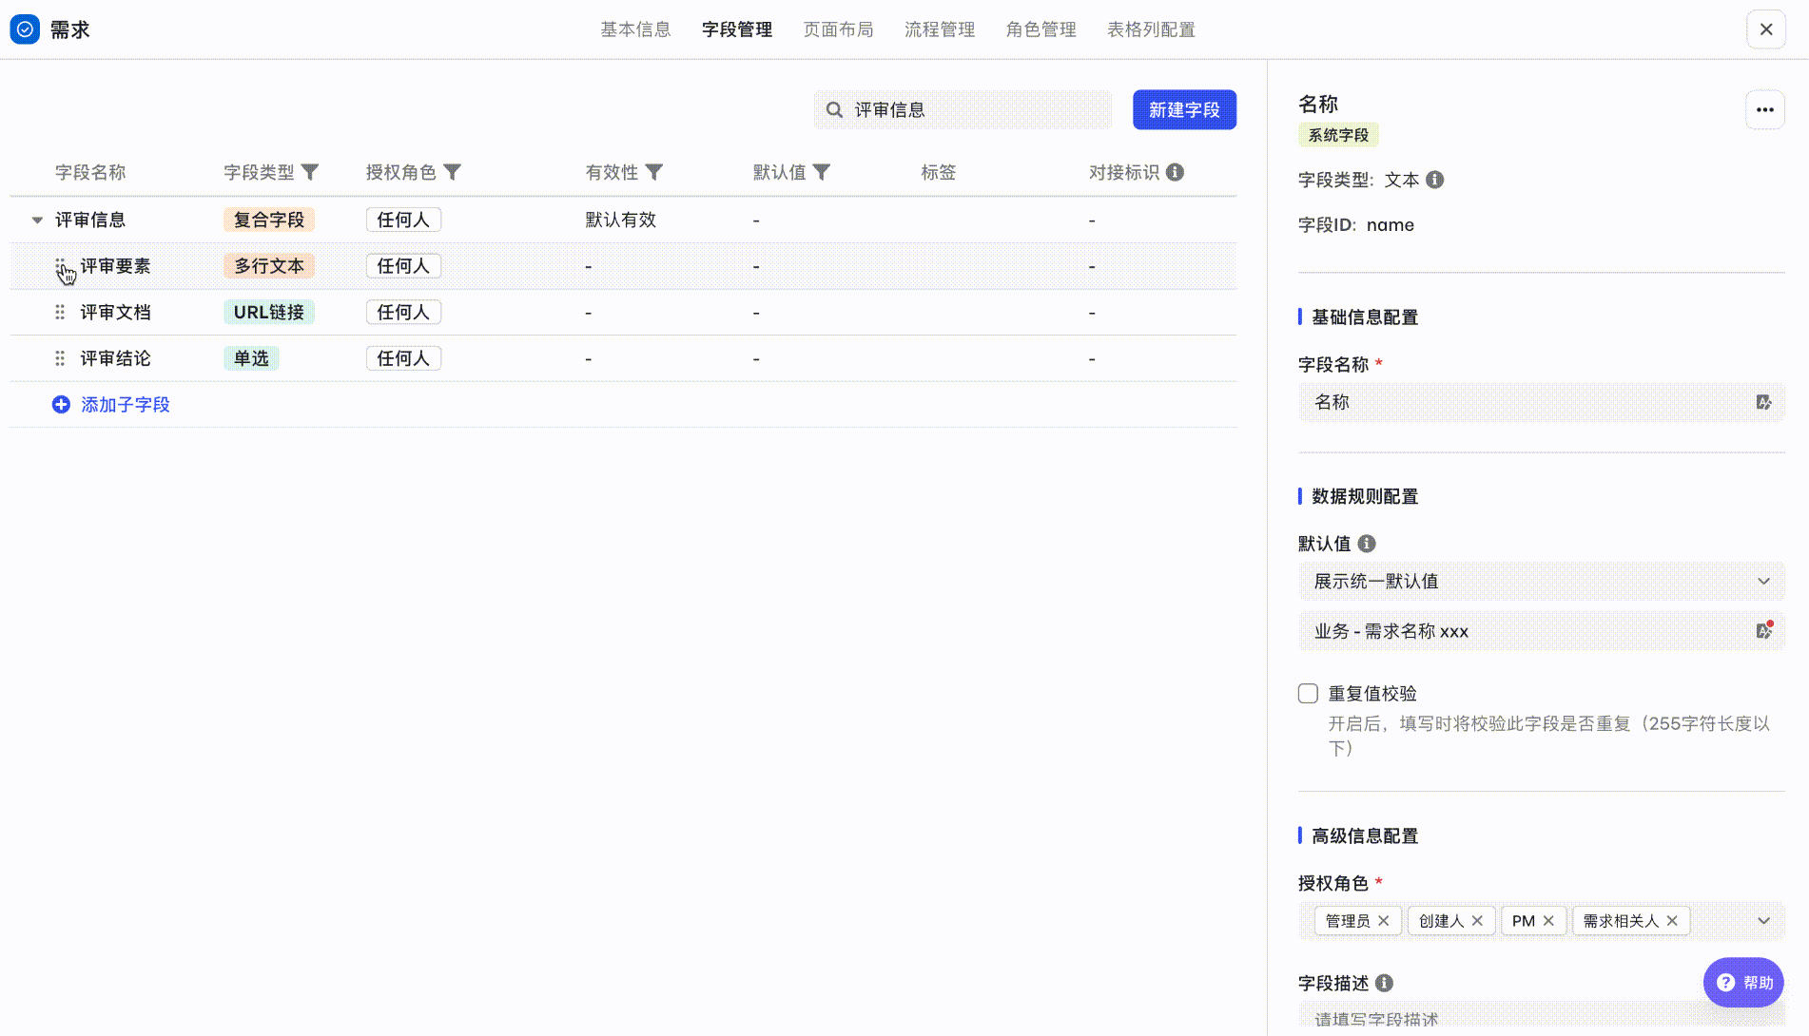Viewport: 1809px width, 1036px height.
Task: Remove the 创建人 role tag
Action: [x=1477, y=921]
